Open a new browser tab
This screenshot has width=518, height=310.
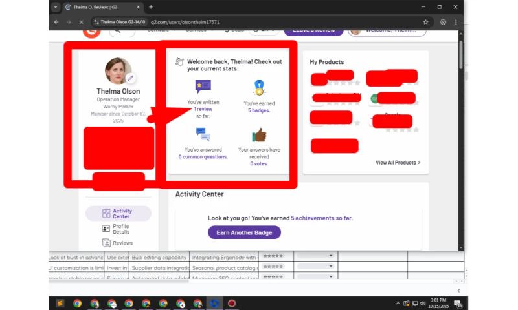coord(151,7)
